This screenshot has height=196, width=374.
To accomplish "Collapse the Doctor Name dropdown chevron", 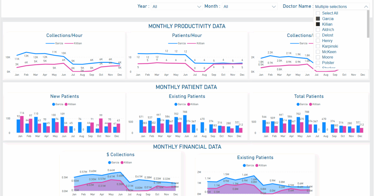I will tap(366, 7).
